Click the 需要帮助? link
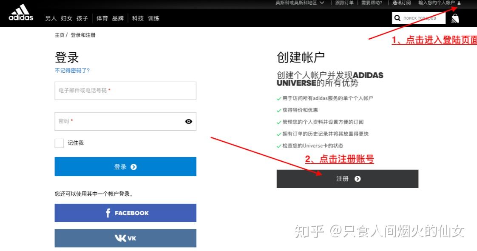 coord(372,3)
